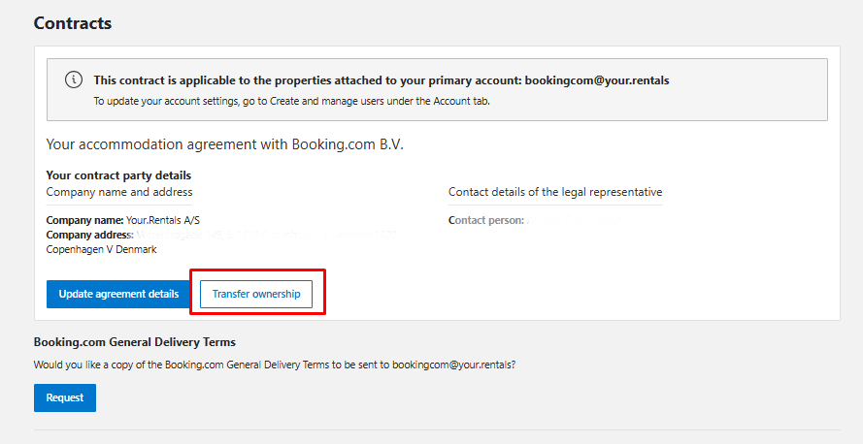Click the accommodation agreement with Booking.com B.V. heading
Viewport: 863px width, 444px height.
(224, 144)
